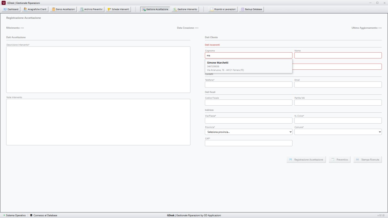Click the Backup Database toolbar button

[x=252, y=9]
